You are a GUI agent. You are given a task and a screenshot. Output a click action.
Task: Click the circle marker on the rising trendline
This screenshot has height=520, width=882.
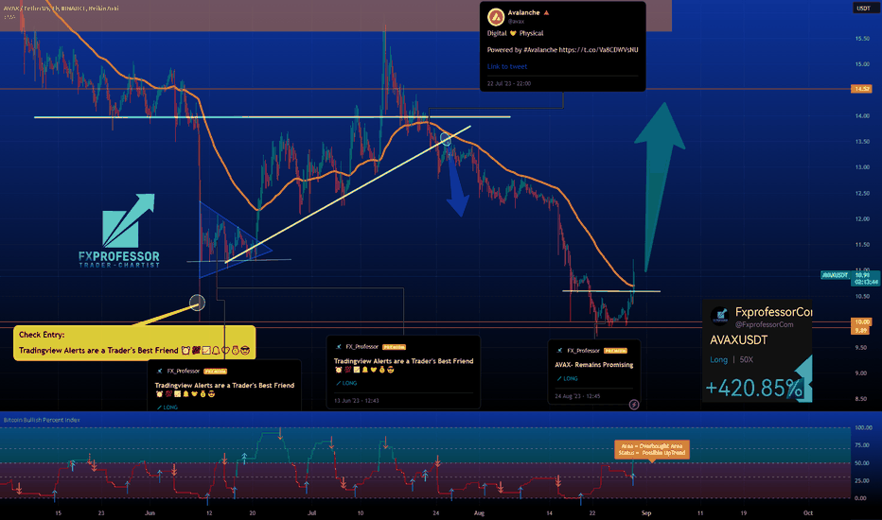click(x=446, y=138)
